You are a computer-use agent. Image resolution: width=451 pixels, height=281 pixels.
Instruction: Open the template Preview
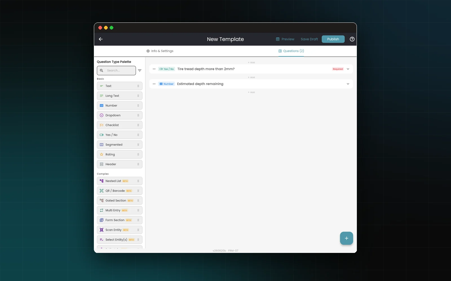285,39
